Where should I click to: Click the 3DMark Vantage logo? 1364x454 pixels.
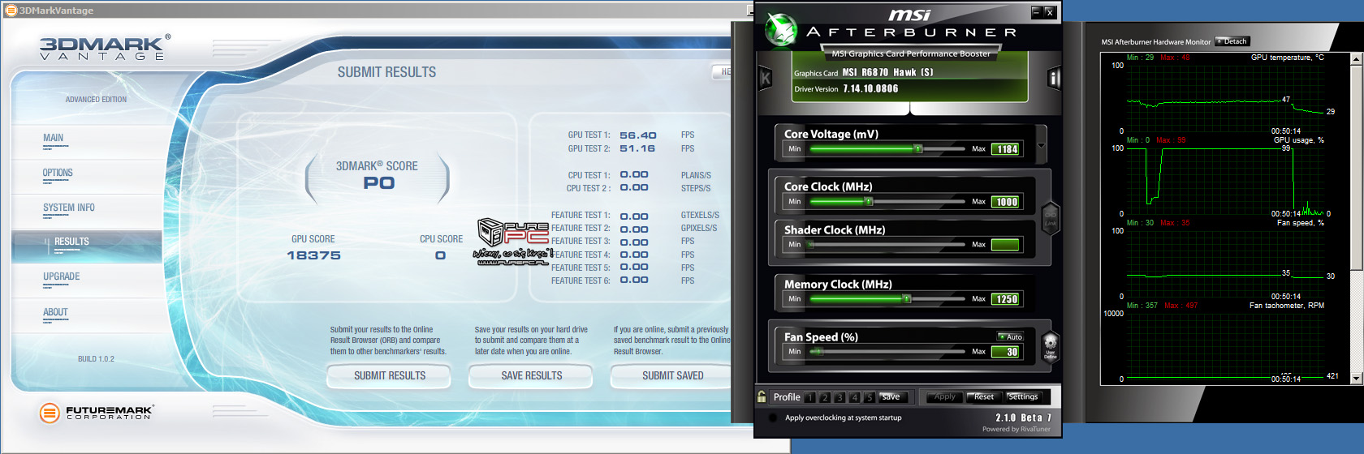coord(105,47)
